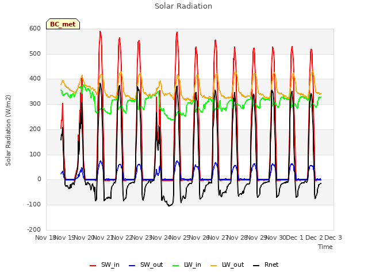The height and width of the screenshot is (276, 368).
Task: Click the 400 y-axis tick label
Action: point(35,79)
